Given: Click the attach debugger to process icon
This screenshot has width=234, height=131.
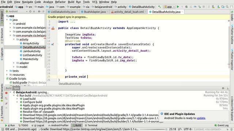Looking at the screenshot, I should 200,7.
